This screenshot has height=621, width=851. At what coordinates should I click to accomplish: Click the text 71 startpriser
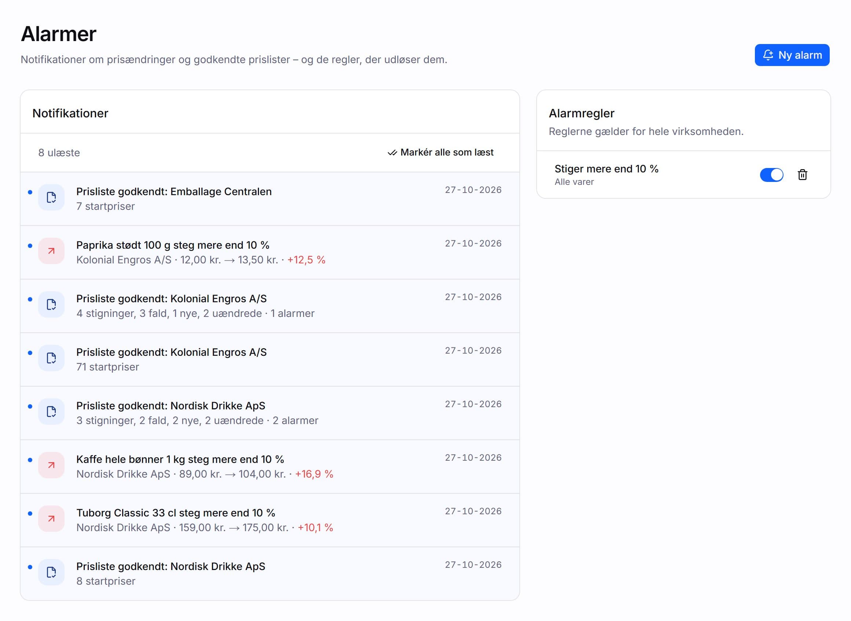[x=107, y=367]
